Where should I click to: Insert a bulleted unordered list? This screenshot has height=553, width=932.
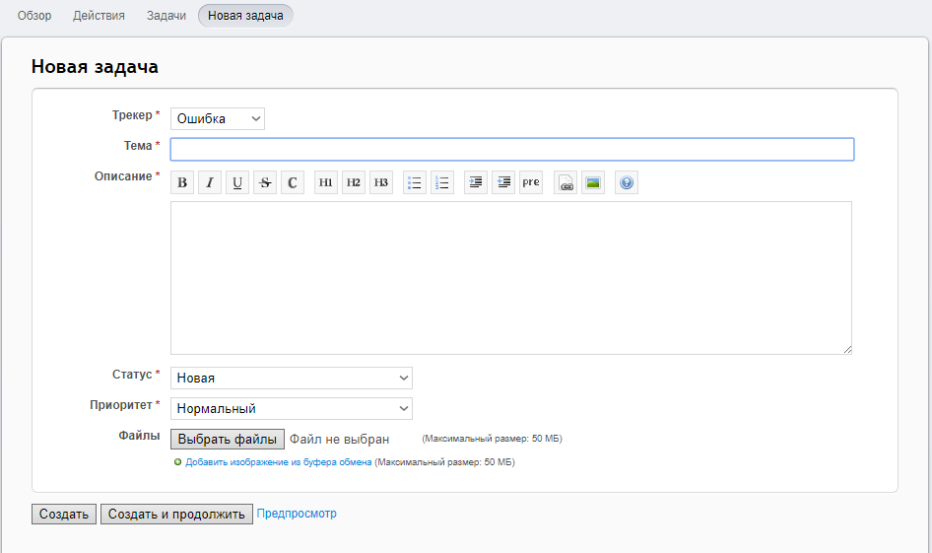point(415,182)
